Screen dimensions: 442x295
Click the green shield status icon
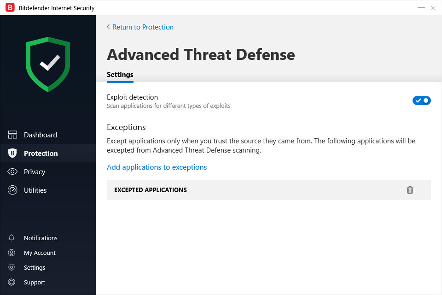tap(48, 64)
